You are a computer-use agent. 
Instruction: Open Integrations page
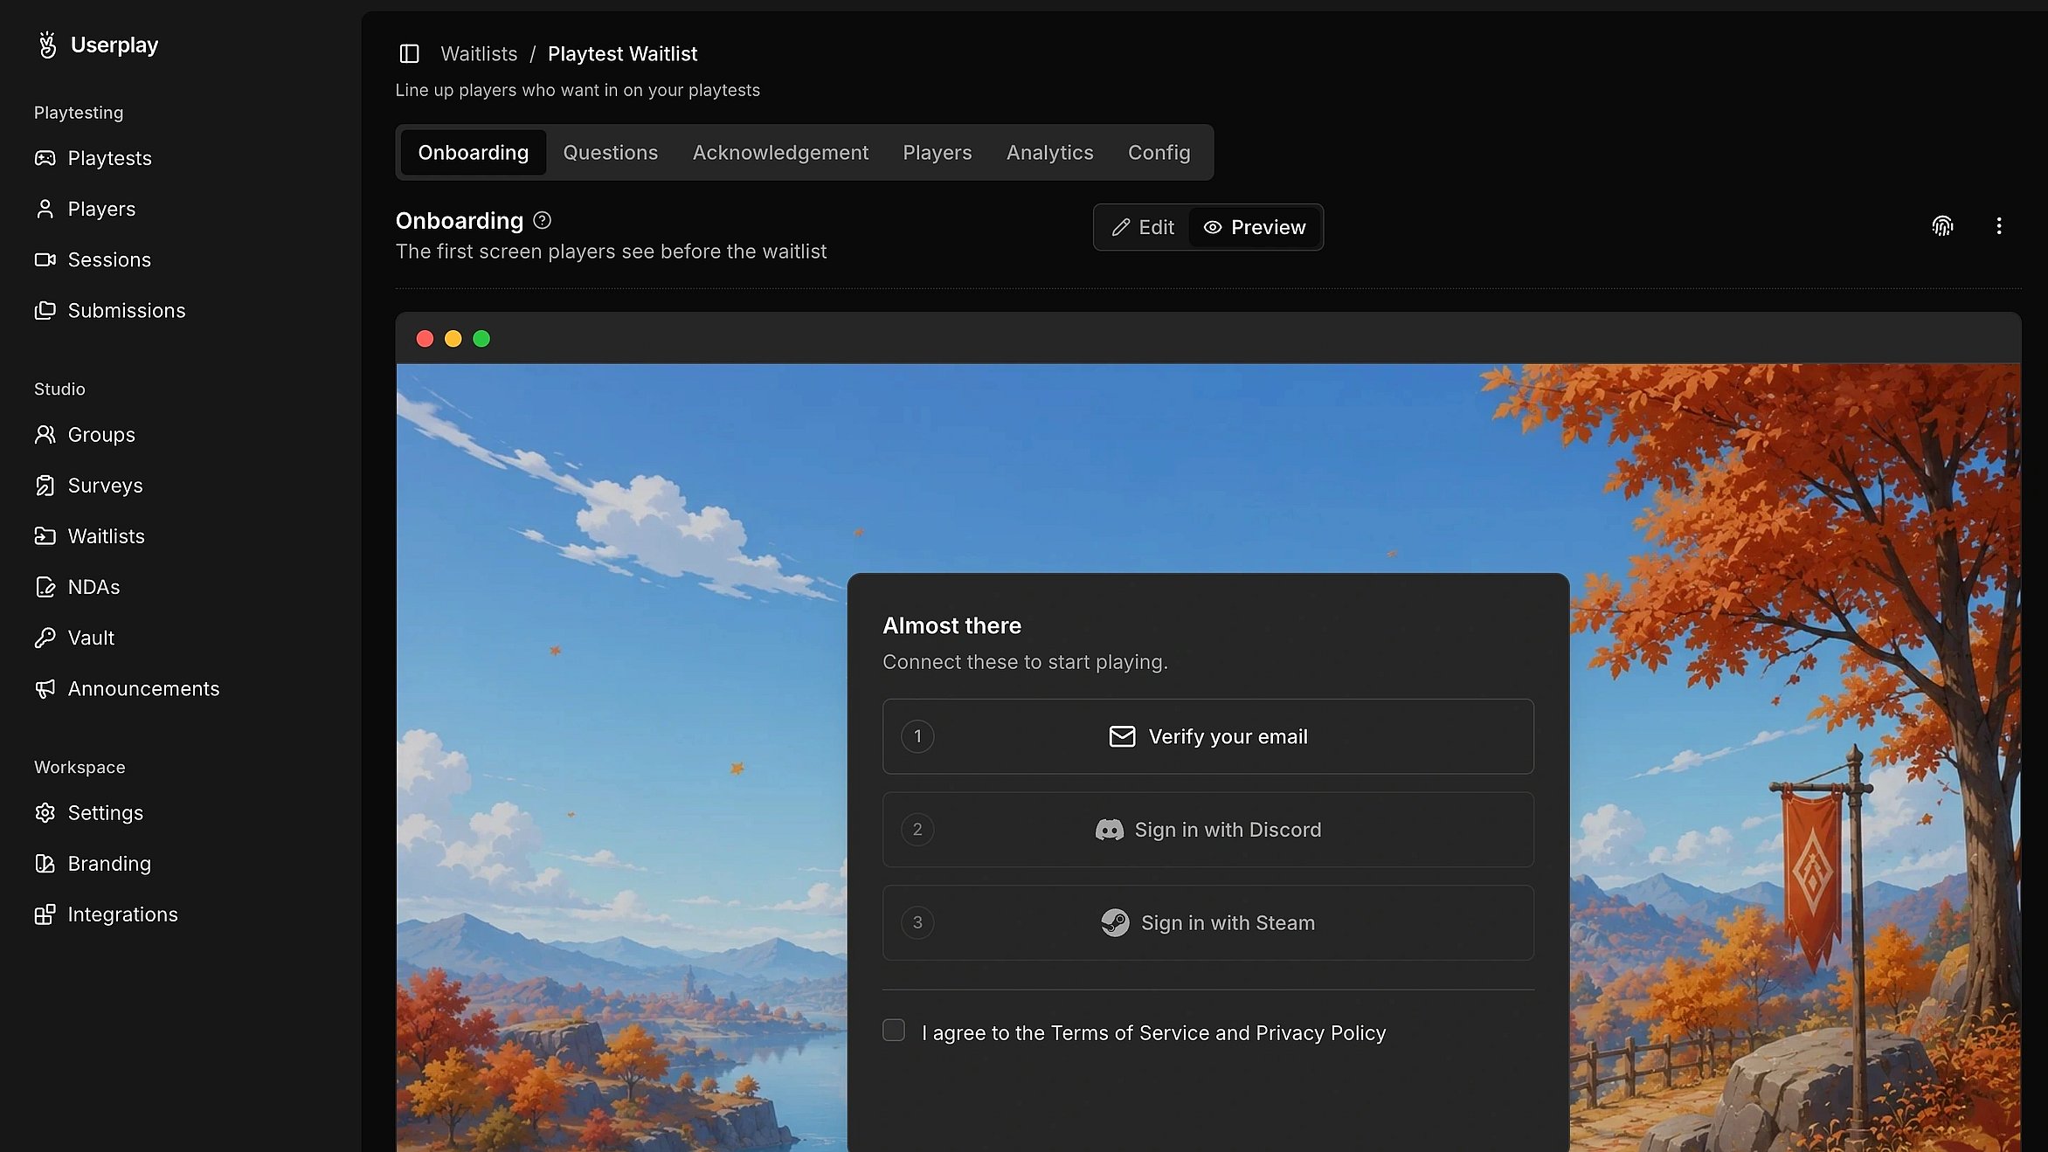coord(106,914)
